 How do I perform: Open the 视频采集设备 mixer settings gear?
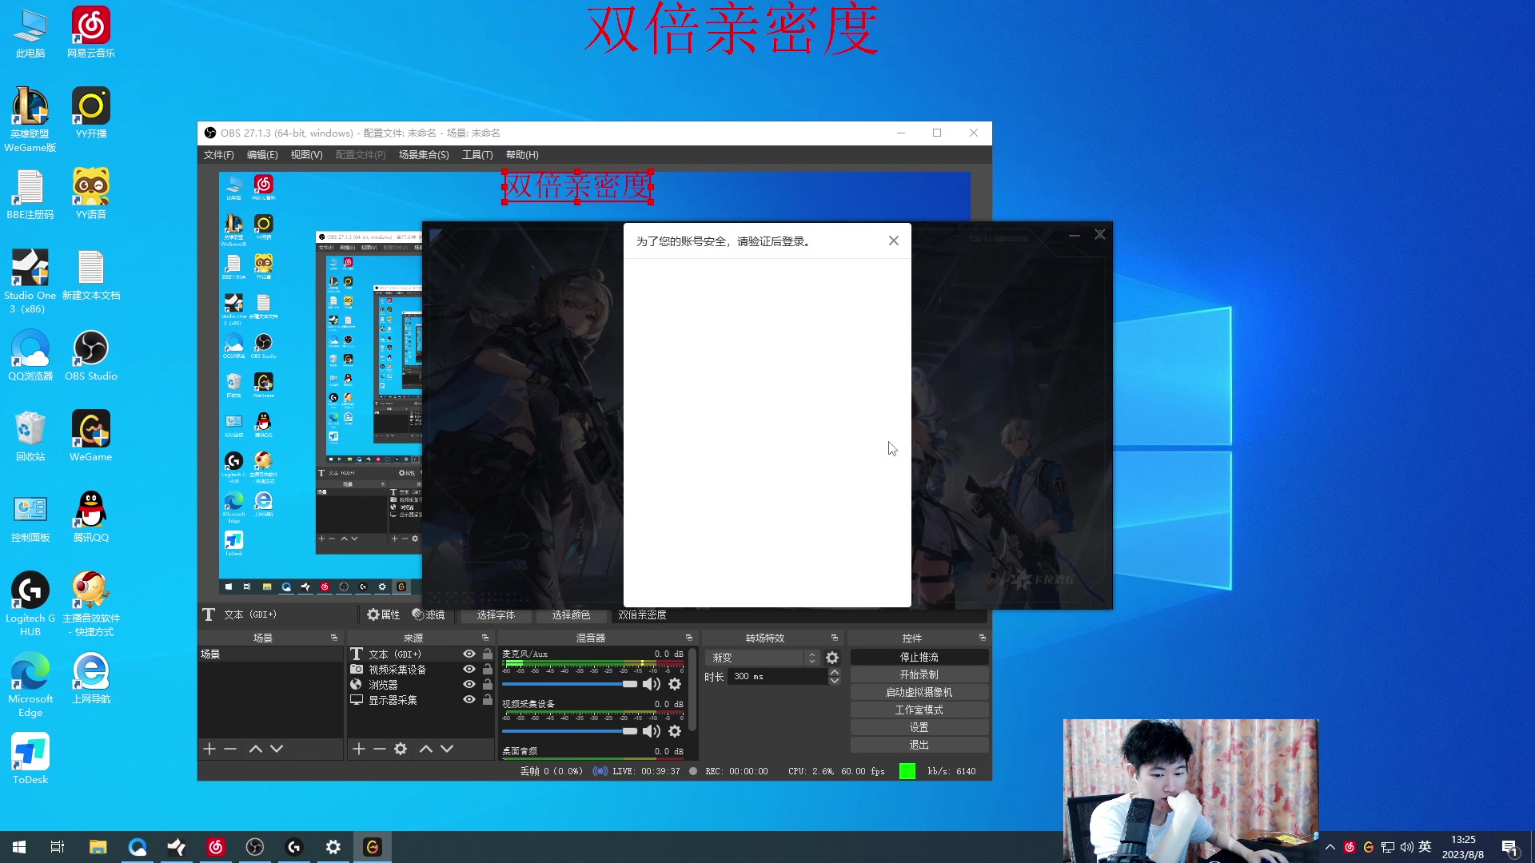pos(675,731)
